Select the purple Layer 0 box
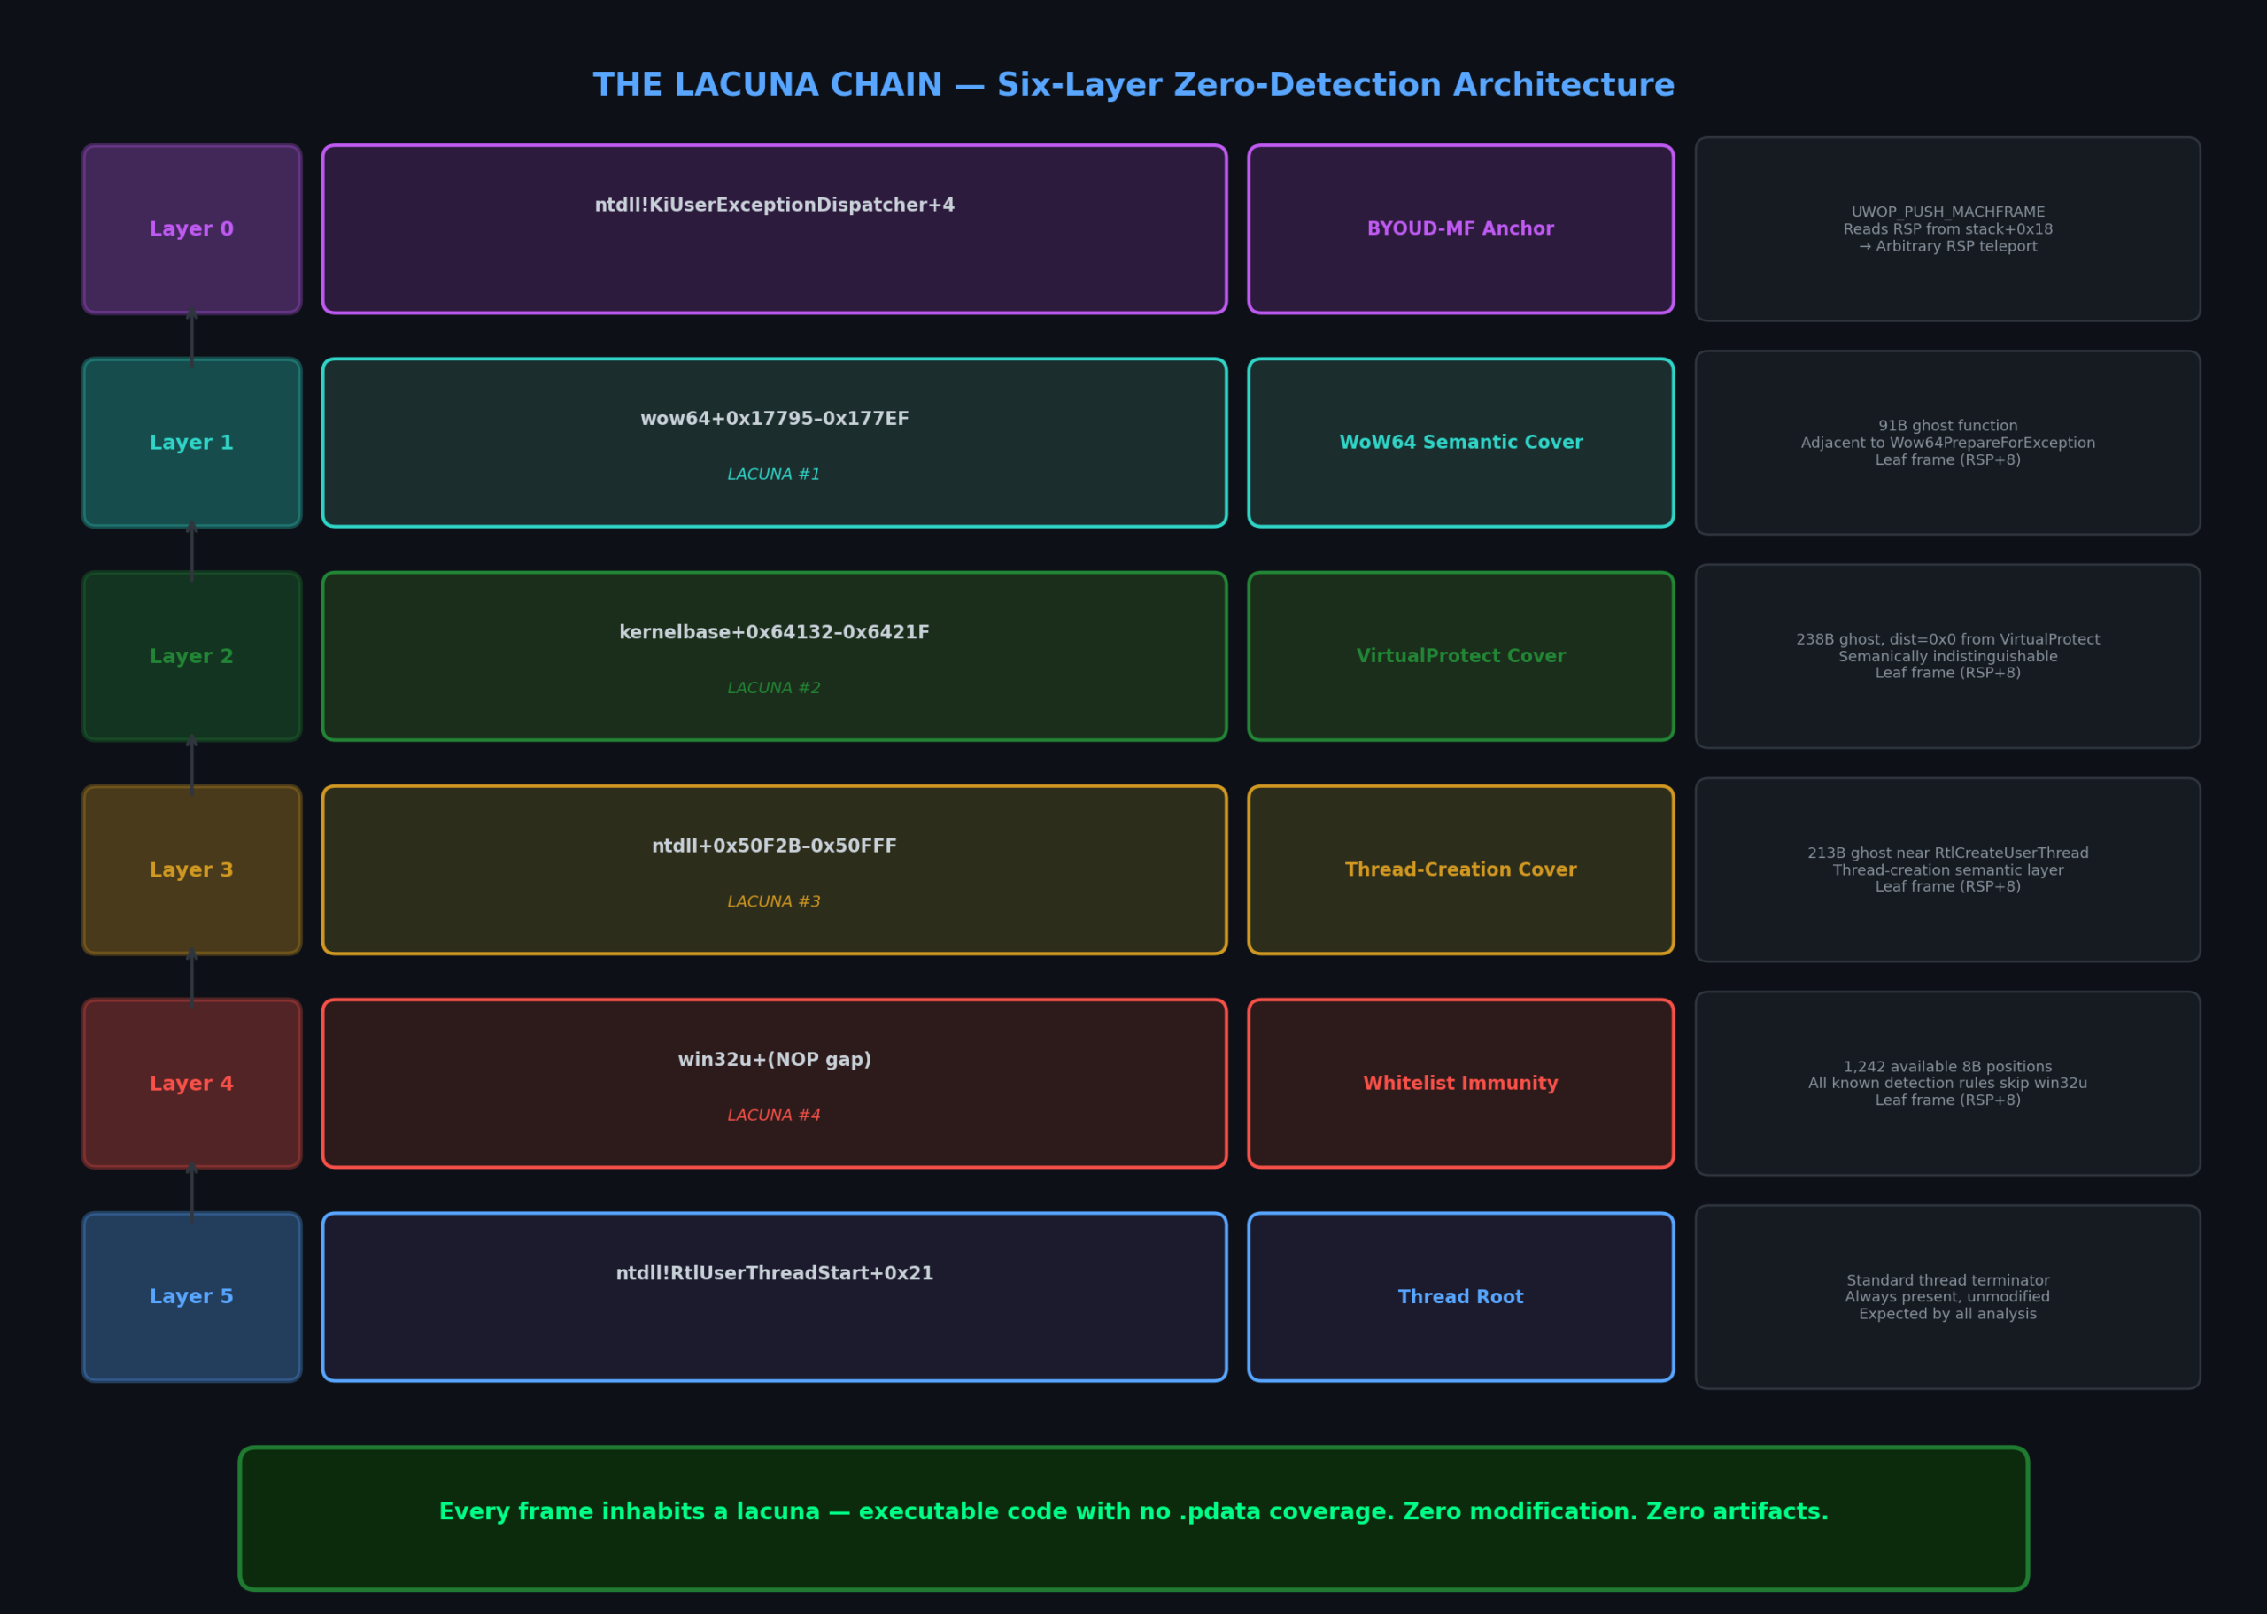The height and width of the screenshot is (1614, 2267). point(192,228)
